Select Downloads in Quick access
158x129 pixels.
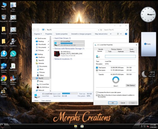pos(42,44)
